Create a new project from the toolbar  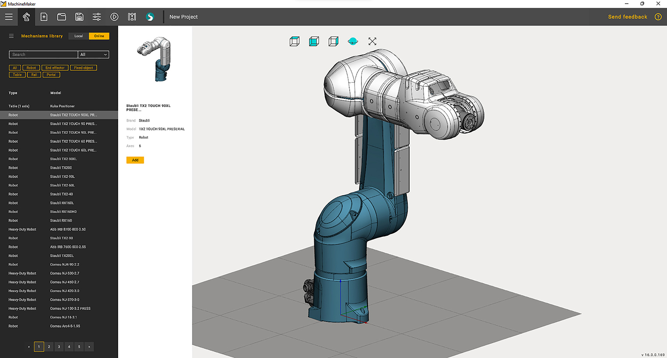pos(44,17)
